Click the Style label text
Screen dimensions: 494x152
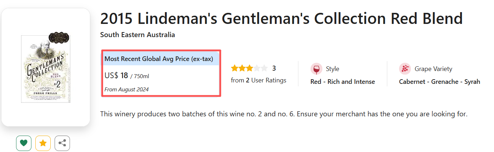click(x=332, y=69)
